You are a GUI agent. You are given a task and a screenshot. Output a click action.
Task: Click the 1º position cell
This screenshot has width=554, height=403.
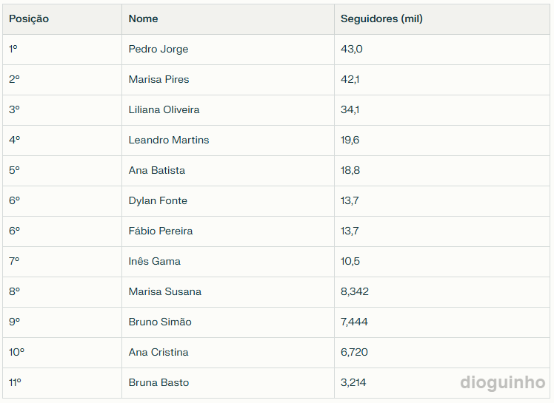point(13,49)
